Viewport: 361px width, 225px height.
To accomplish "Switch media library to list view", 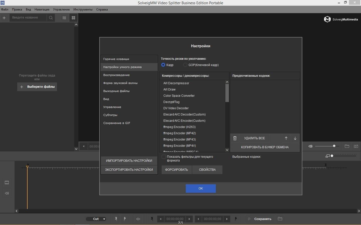I will click(x=64, y=18).
